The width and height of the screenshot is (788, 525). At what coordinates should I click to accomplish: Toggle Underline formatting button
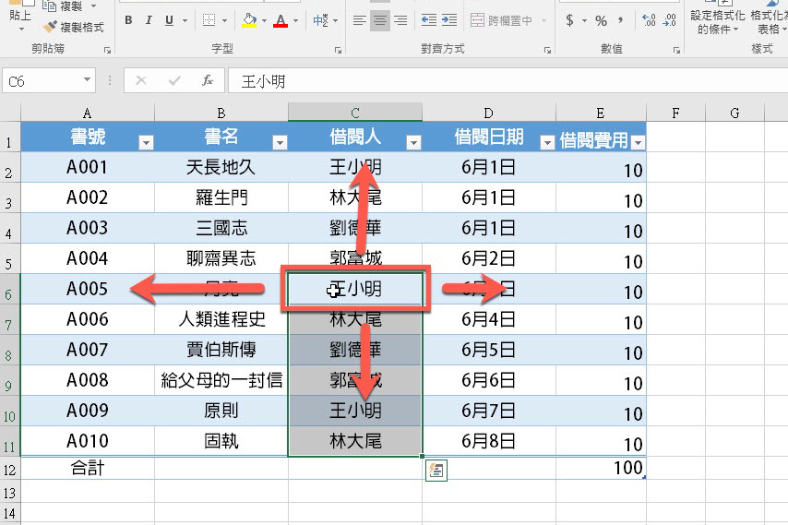[170, 20]
